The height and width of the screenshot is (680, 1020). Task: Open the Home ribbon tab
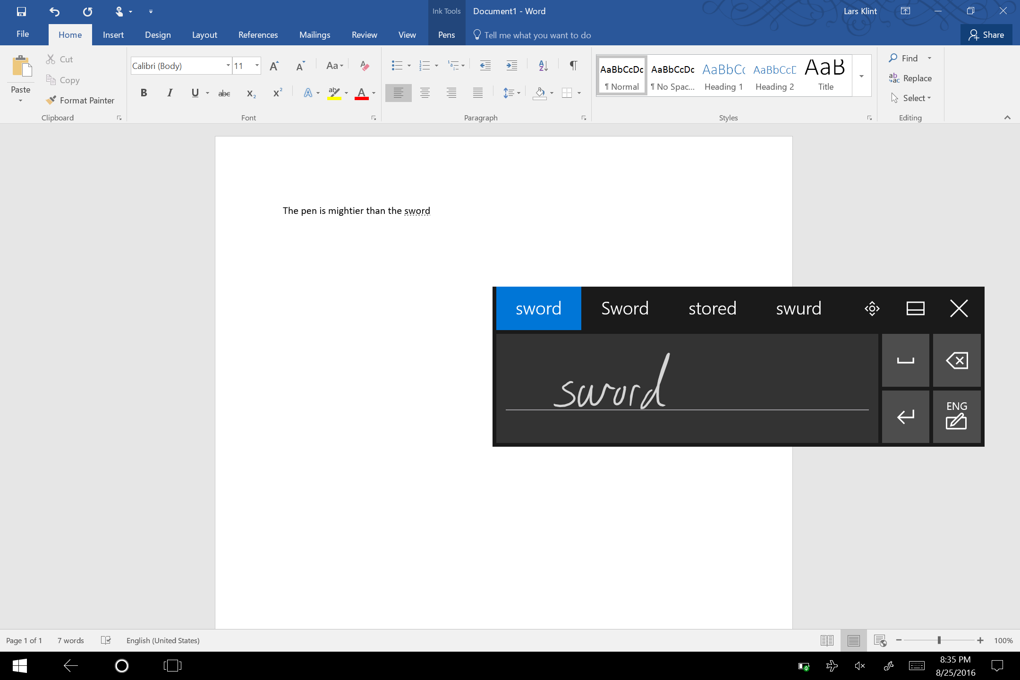pyautogui.click(x=70, y=35)
